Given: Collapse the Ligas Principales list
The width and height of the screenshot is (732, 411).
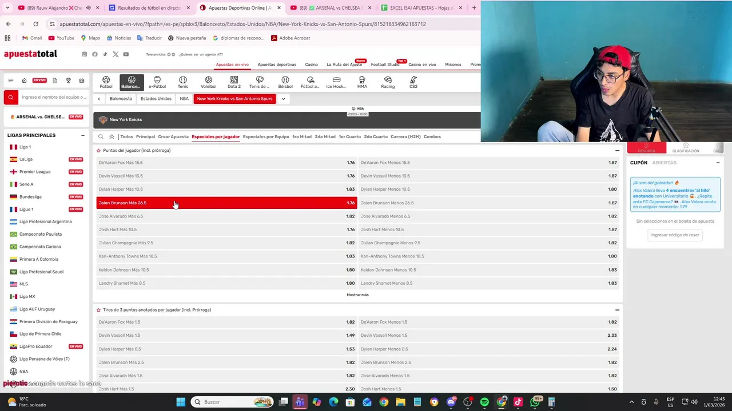Looking at the screenshot, I should (x=83, y=135).
